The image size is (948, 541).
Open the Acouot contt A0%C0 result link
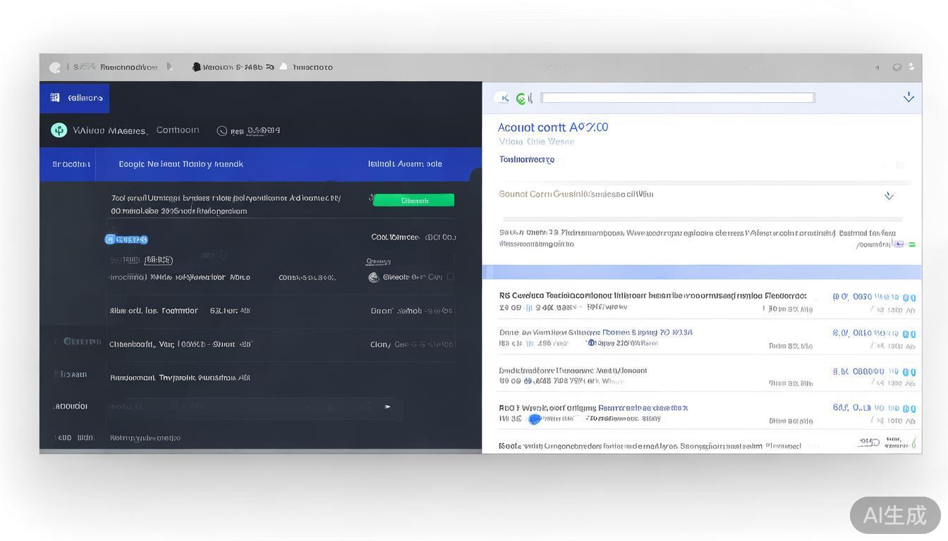(x=554, y=127)
